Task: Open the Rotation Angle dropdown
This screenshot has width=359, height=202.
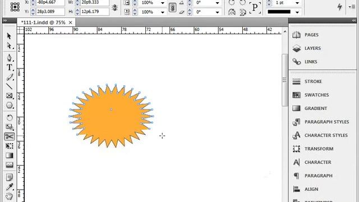Action: (x=217, y=3)
